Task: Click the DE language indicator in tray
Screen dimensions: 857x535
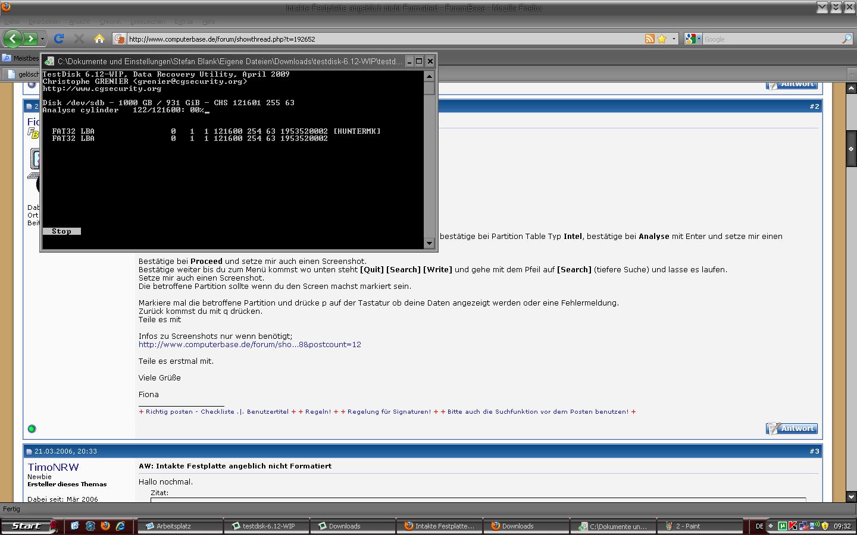Action: tap(759, 526)
